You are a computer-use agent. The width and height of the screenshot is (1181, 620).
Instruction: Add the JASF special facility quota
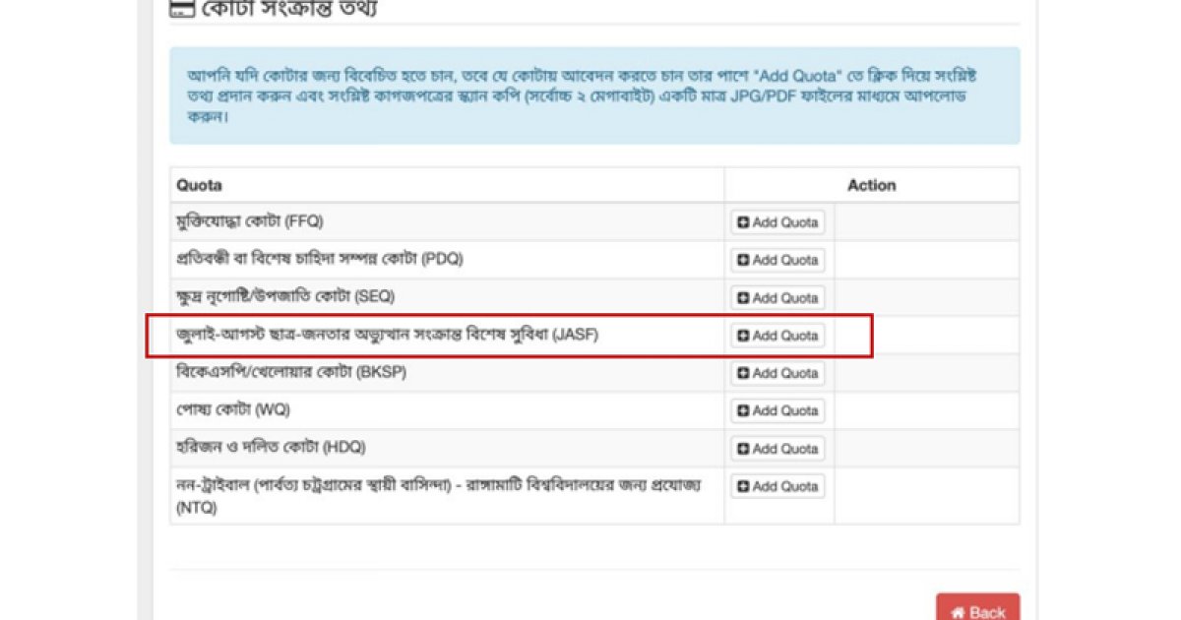pos(777,336)
